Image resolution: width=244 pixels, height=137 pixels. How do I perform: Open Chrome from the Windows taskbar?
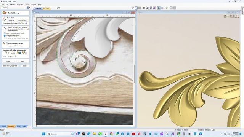point(111,134)
